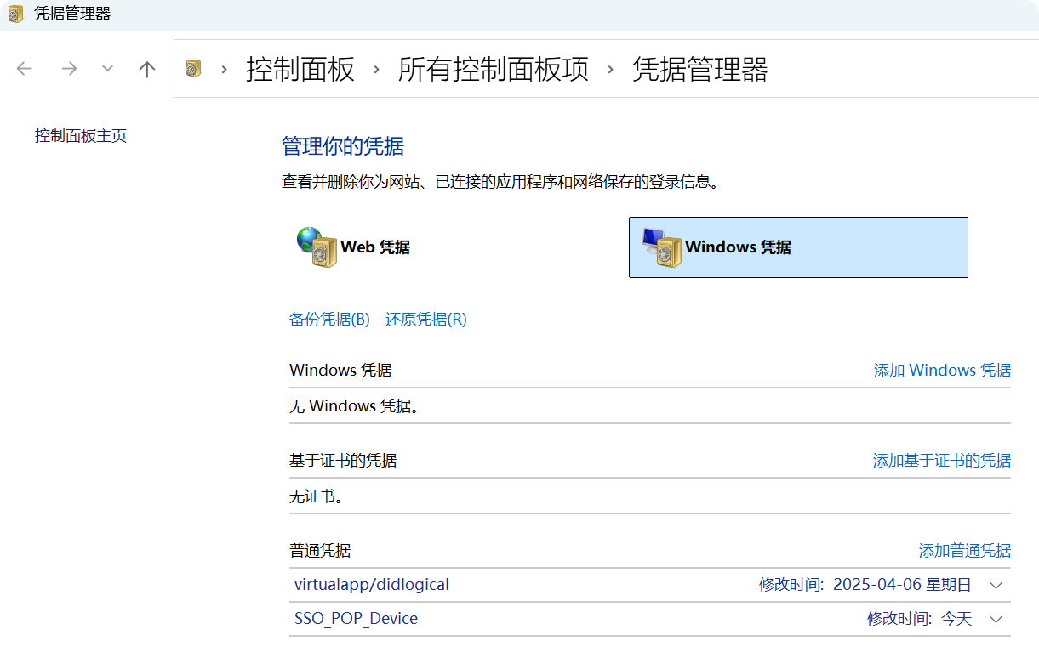Screen dimensions: 1039x652
Task: Click 备份凭据(B) link
Action: point(330,320)
